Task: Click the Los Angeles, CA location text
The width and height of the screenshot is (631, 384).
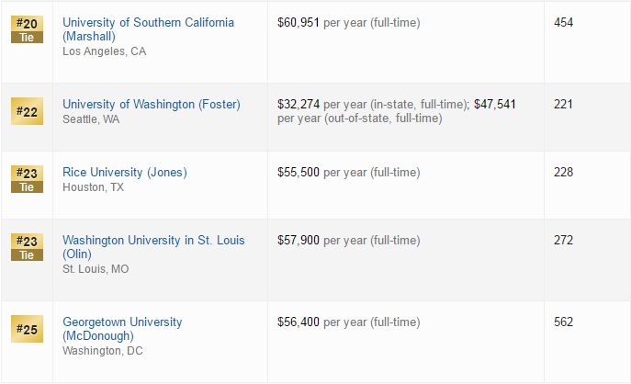Action: (104, 51)
